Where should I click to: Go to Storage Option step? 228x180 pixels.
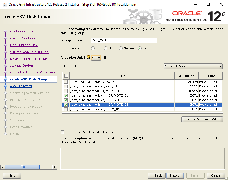(22, 66)
